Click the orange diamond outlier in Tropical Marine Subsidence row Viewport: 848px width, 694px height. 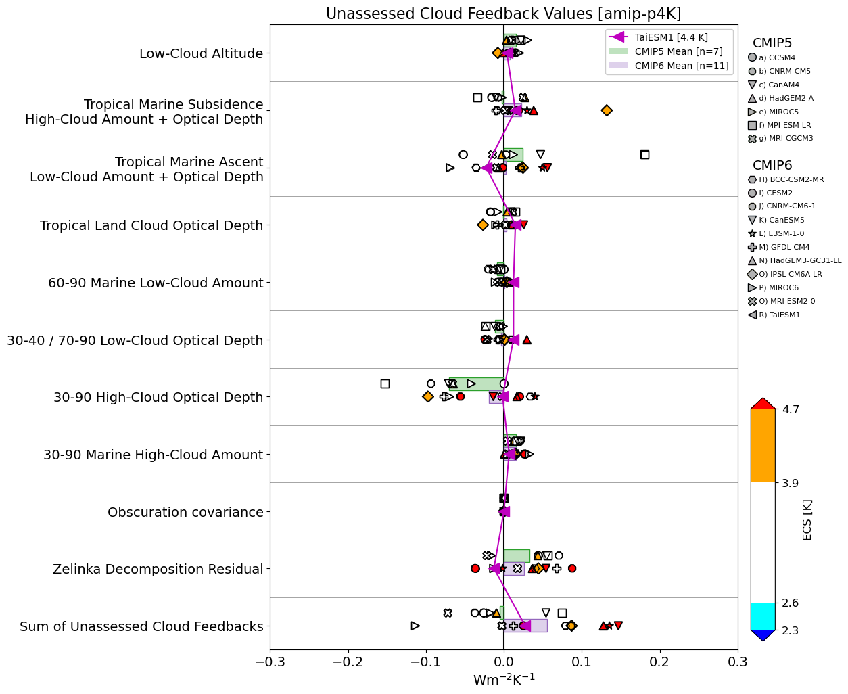pos(607,110)
